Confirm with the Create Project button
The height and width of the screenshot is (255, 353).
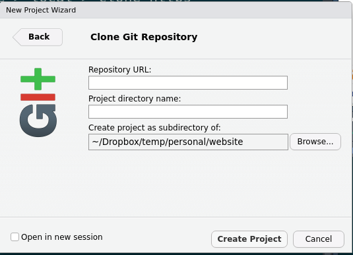coord(249,239)
